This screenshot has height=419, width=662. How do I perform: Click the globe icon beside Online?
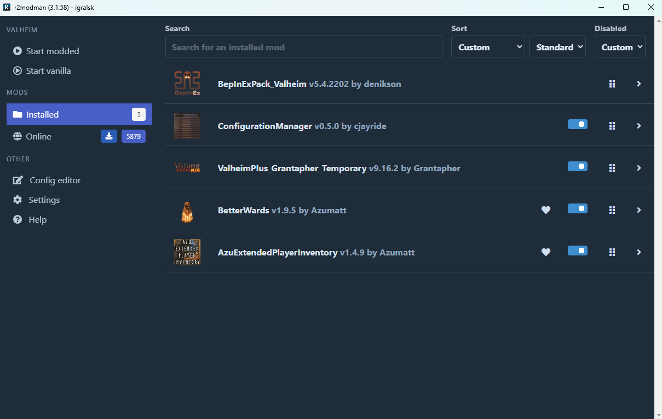(x=18, y=136)
